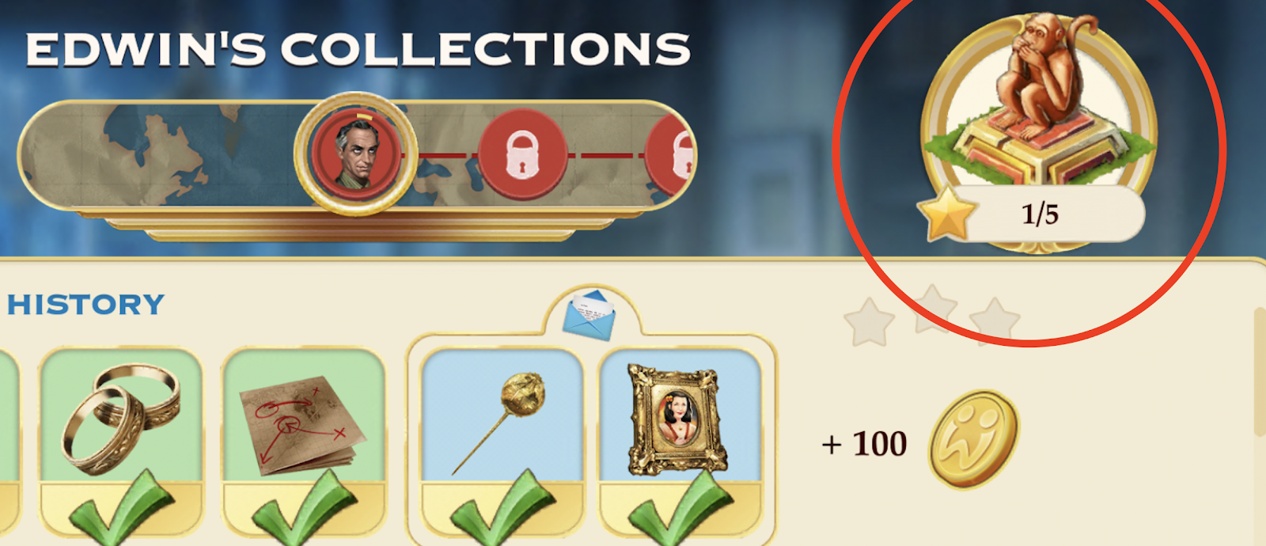Open the blue envelope letter icon
The height and width of the screenshot is (546, 1266).
tap(589, 314)
